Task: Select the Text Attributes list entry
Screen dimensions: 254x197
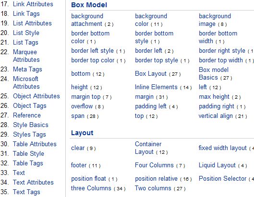Action: pyautogui.click(x=33, y=182)
